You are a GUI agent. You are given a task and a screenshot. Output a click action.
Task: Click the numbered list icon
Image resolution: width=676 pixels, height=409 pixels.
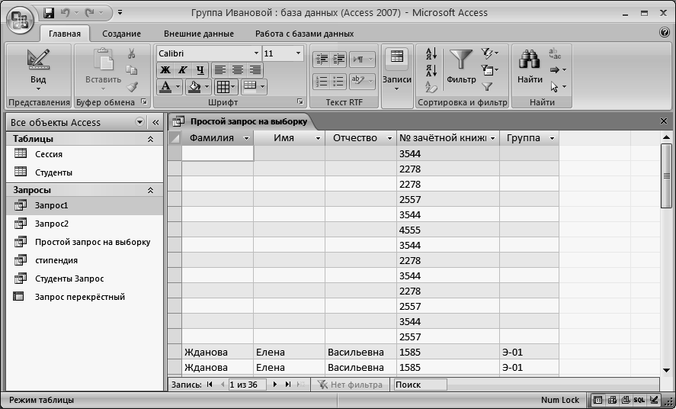[x=322, y=81]
